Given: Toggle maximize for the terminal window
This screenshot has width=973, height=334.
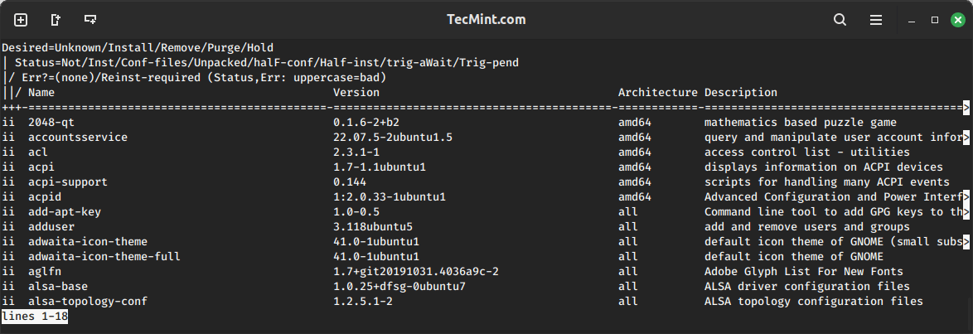Looking at the screenshot, I should click(x=935, y=19).
